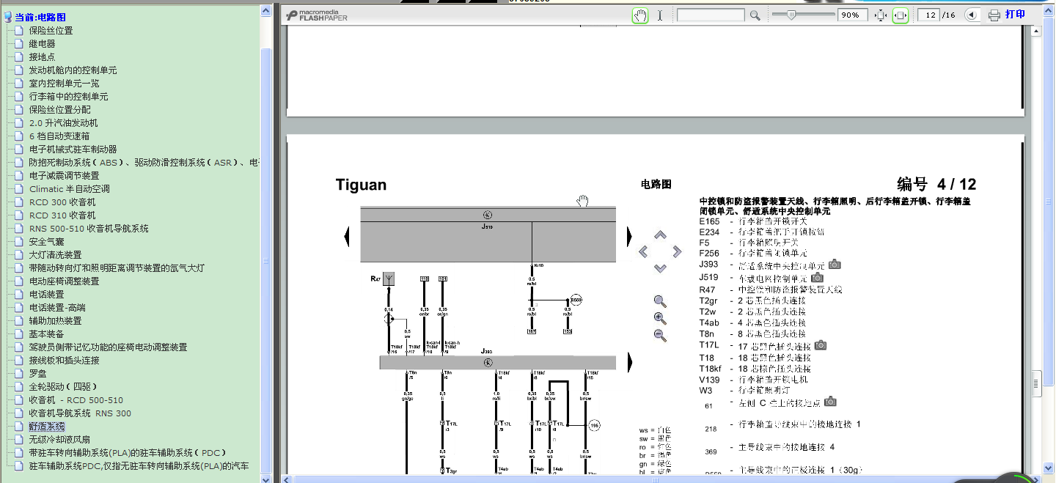Image resolution: width=1056 pixels, height=483 pixels.
Task: Open 保险丝位置 in the tree
Action: click(x=51, y=30)
